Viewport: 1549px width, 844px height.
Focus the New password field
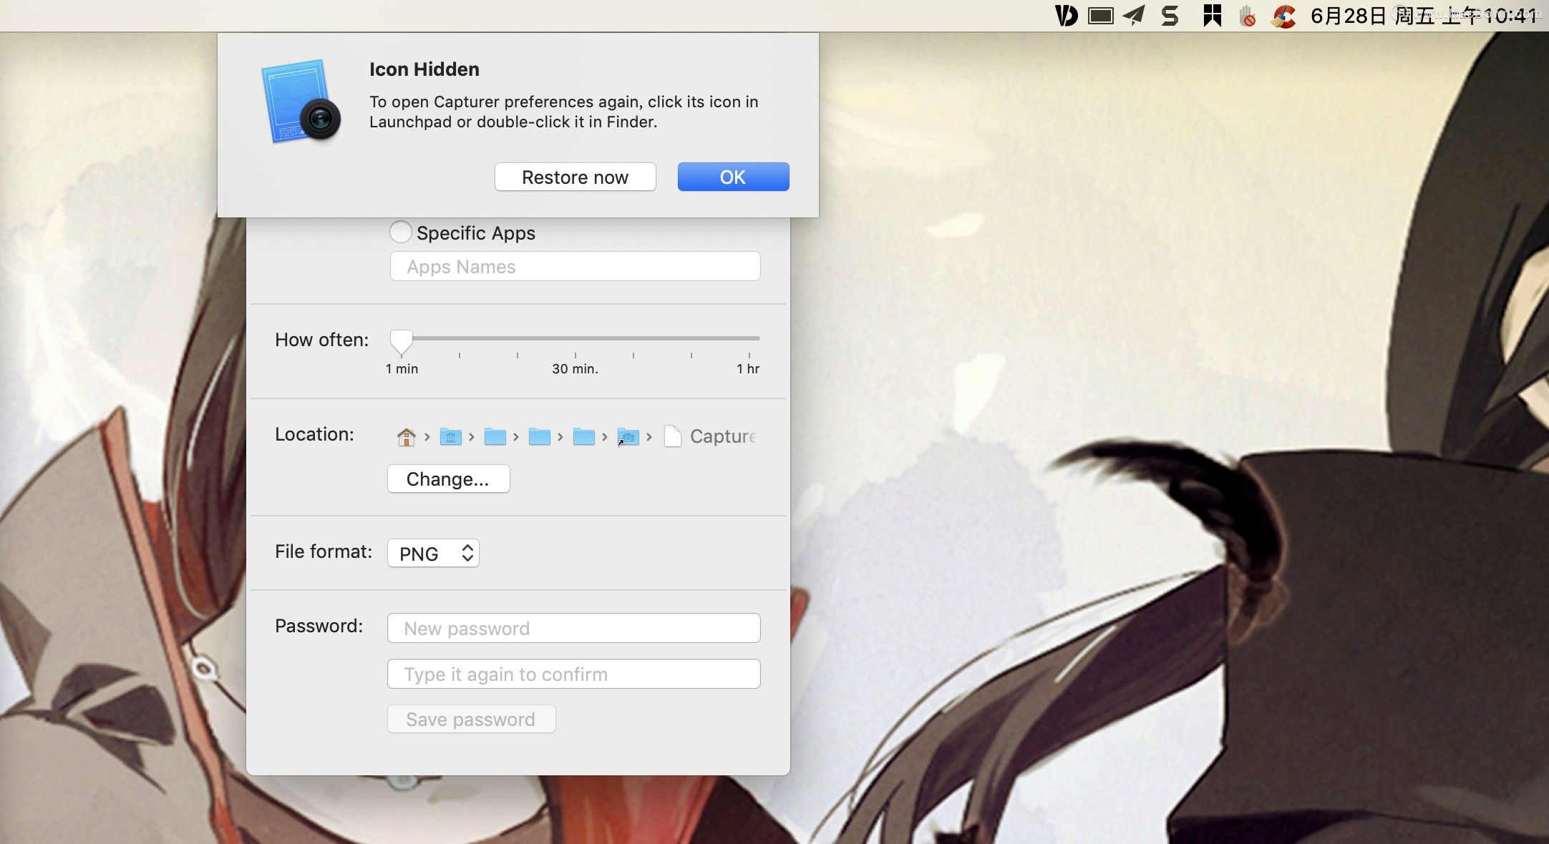[x=573, y=628]
